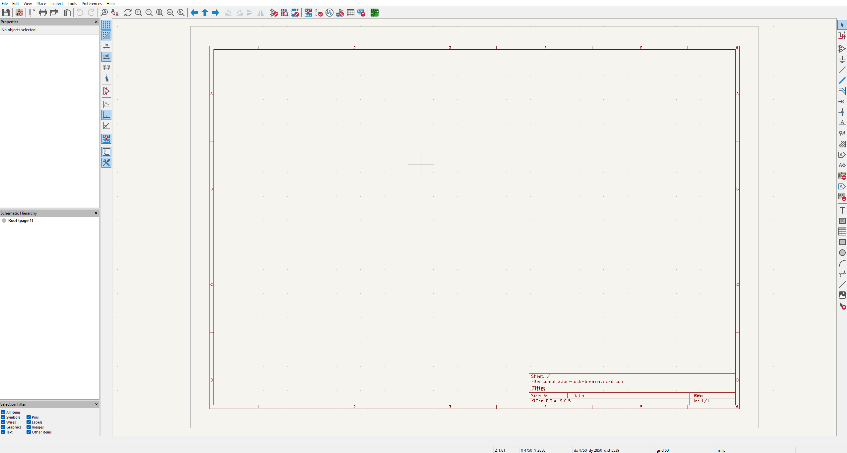Close the Schematic Hierarchy panel
The width and height of the screenshot is (847, 453).
96,213
